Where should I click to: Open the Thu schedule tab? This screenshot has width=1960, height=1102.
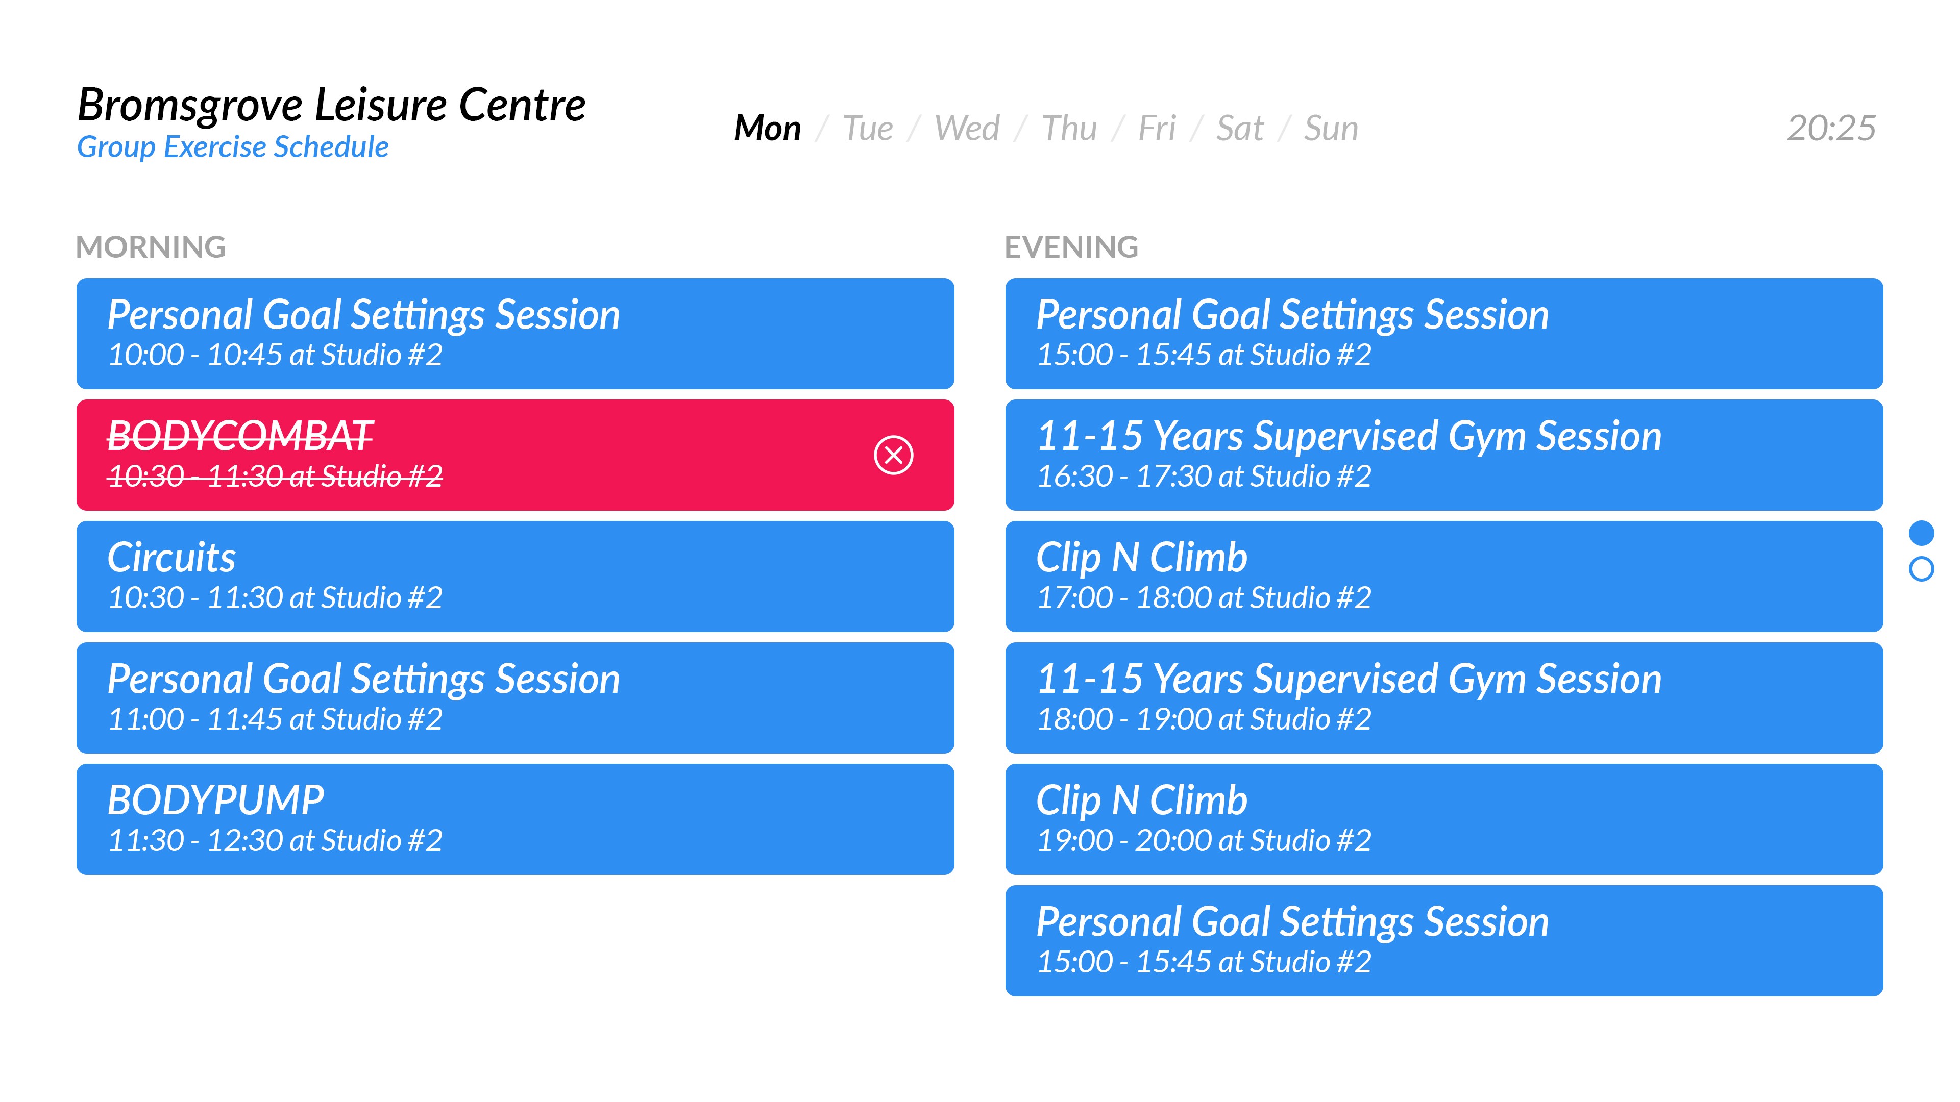pyautogui.click(x=1069, y=128)
